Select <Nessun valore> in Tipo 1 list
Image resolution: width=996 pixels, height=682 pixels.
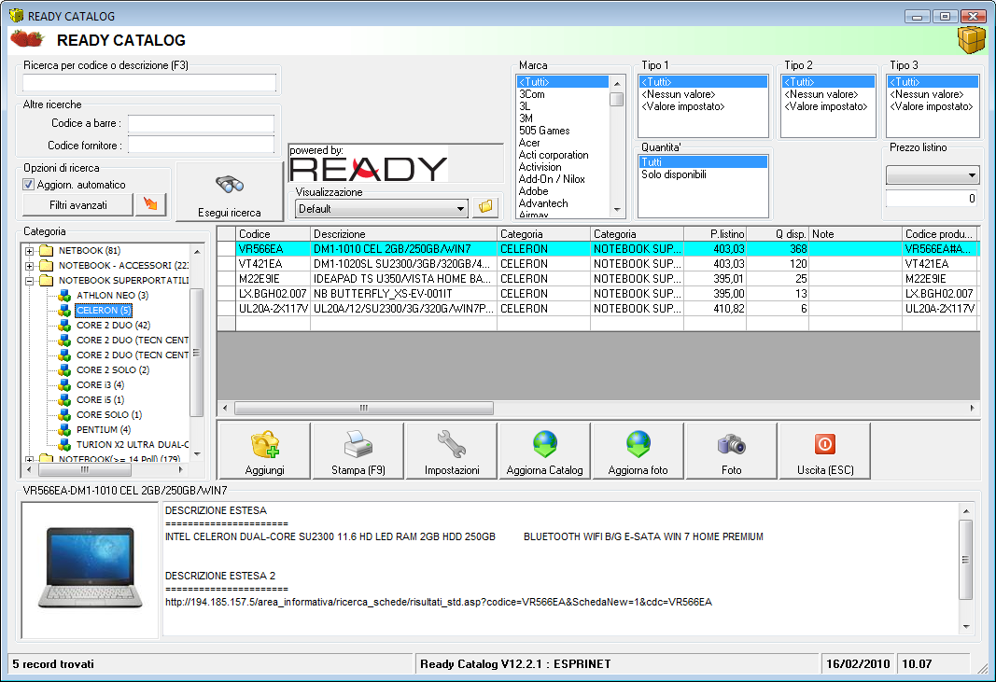coord(679,94)
